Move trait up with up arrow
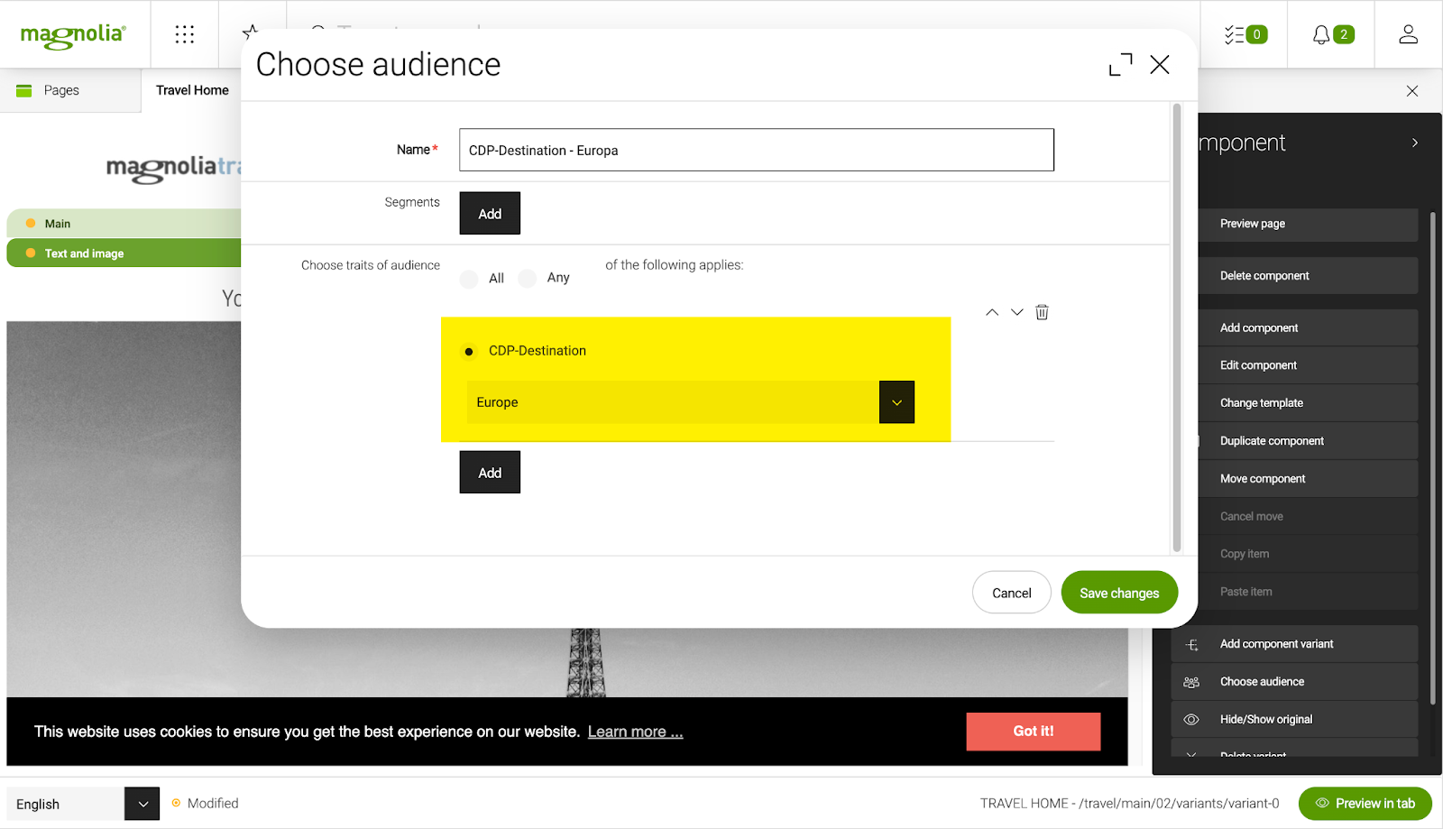 [x=992, y=312]
